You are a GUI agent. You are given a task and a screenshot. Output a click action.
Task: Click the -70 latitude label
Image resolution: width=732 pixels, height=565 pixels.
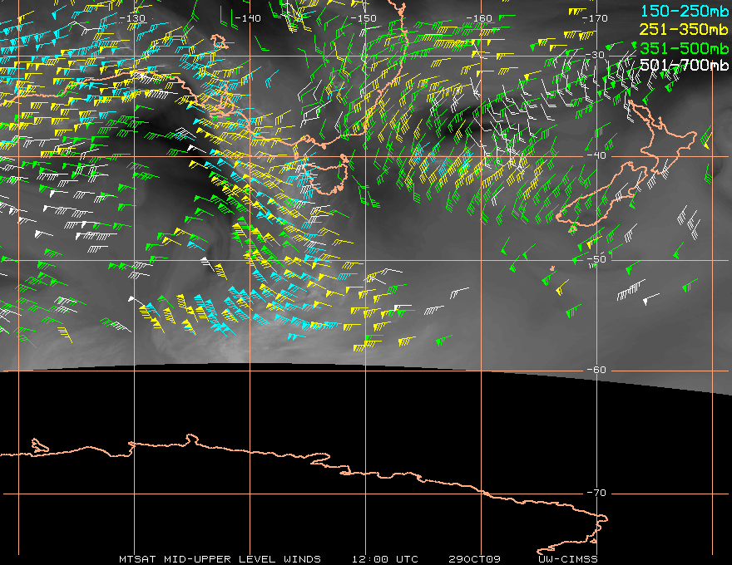(596, 493)
